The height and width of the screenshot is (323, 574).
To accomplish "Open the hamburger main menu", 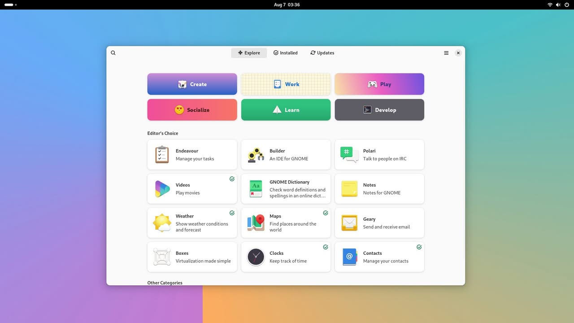I will tap(446, 53).
